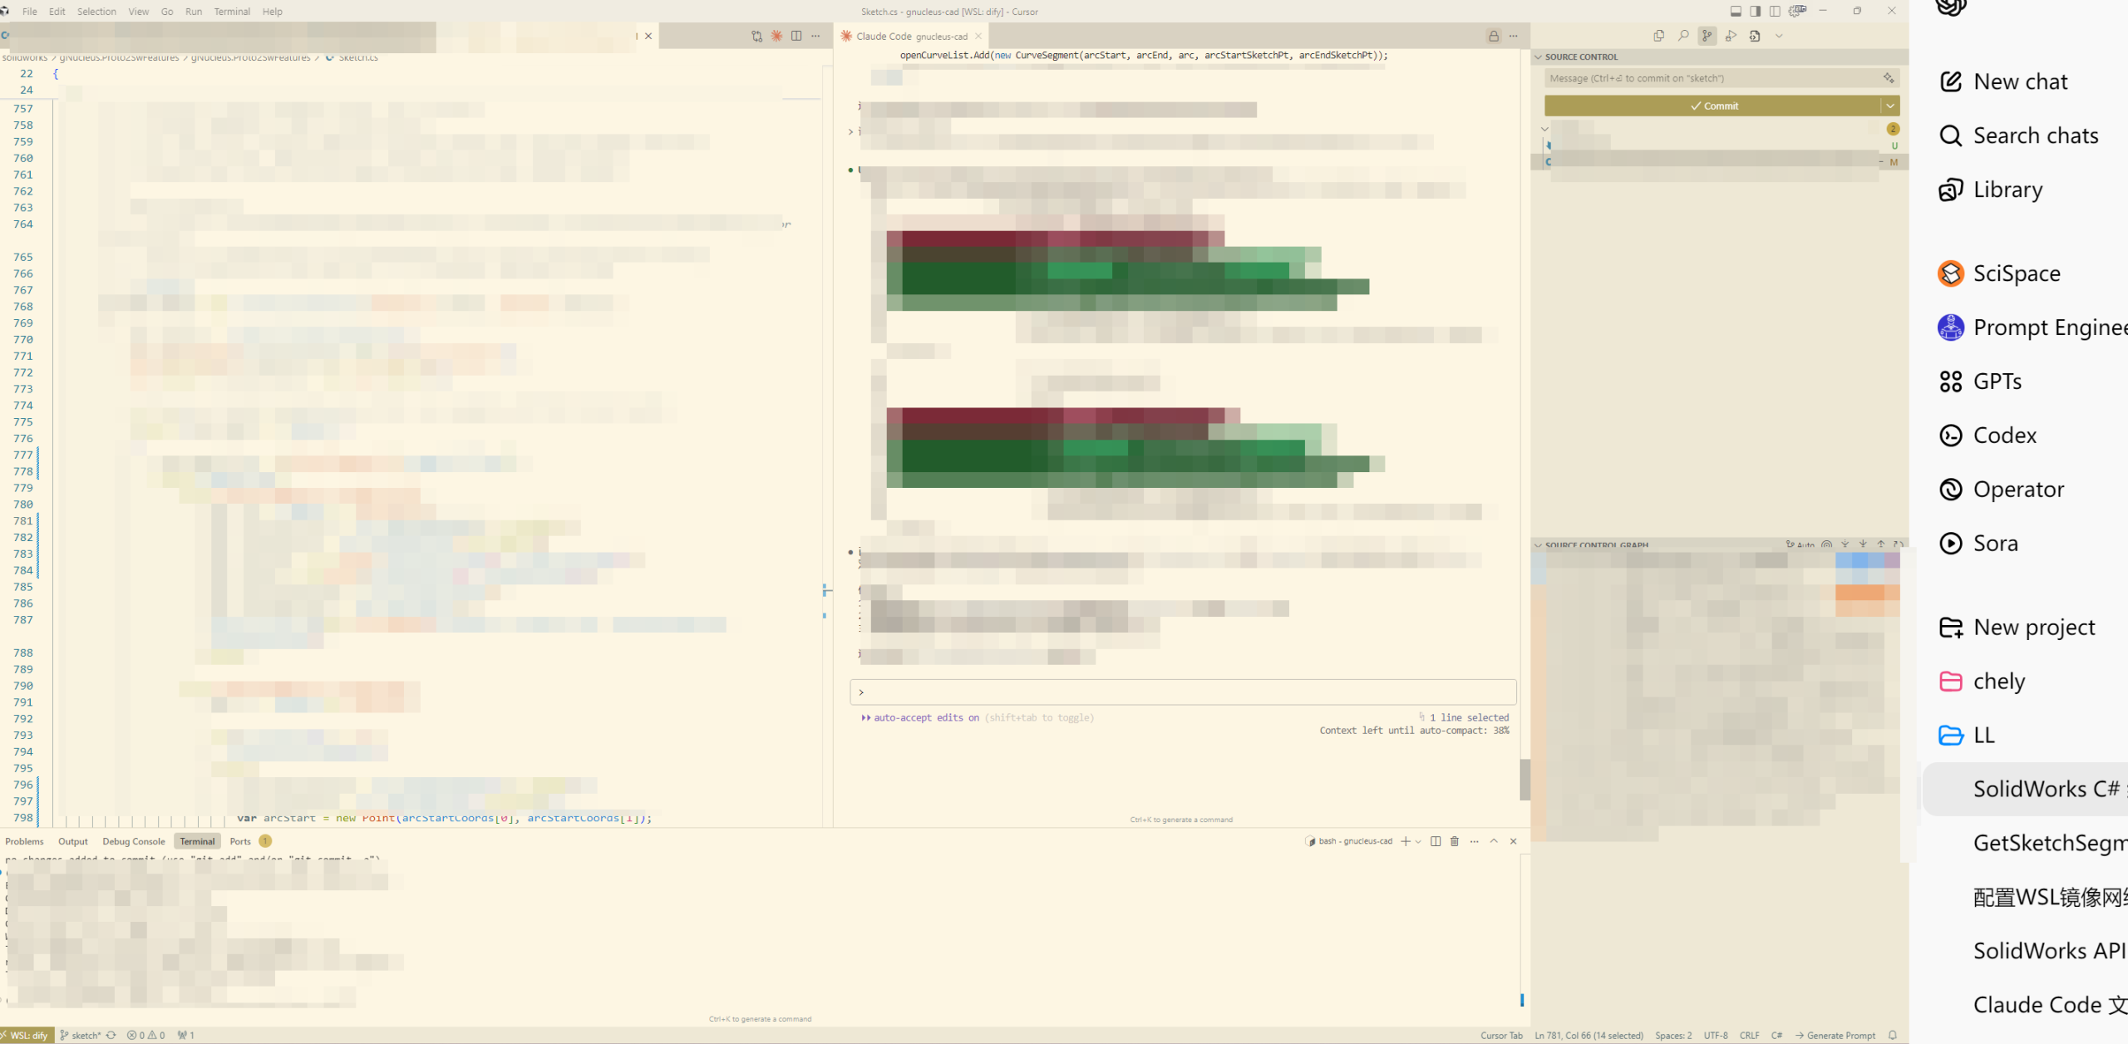Image resolution: width=2128 pixels, height=1044 pixels.
Task: Open changes compare icon in editor toolbar
Action: 756,36
